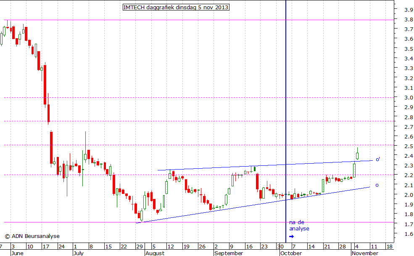
Task: Click the 1.6 price axis label
Action: click(x=409, y=234)
